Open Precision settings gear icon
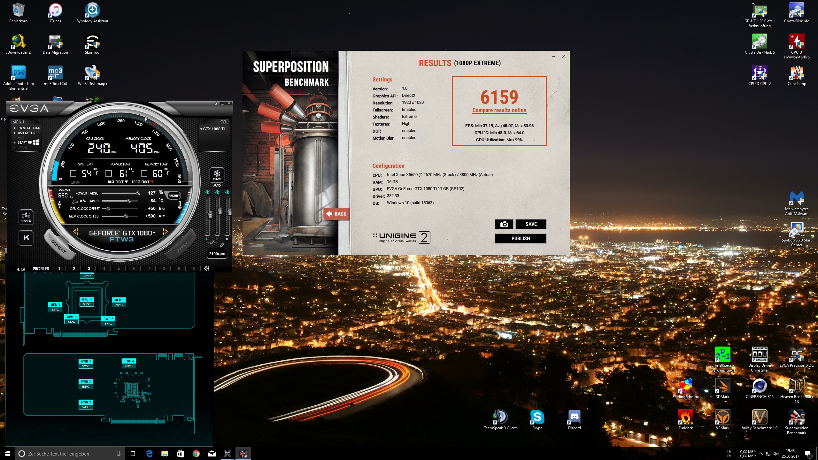This screenshot has height=460, width=818. tap(207, 268)
